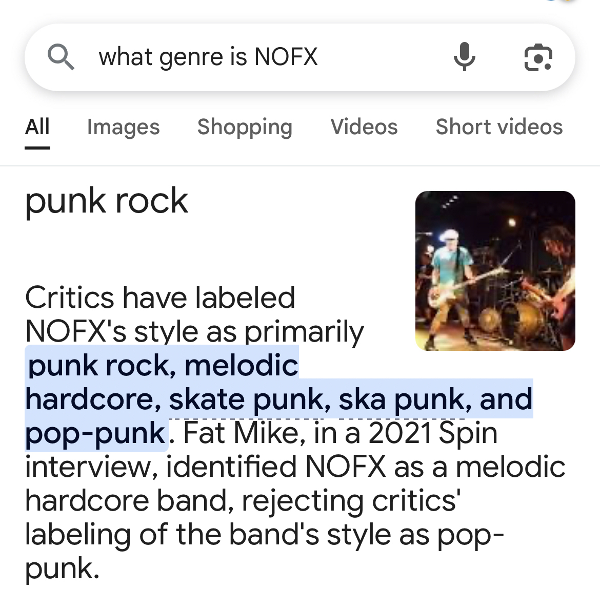Screen dimensions: 600x612
Task: Click the "punk rock" answer heading
Action: click(107, 200)
